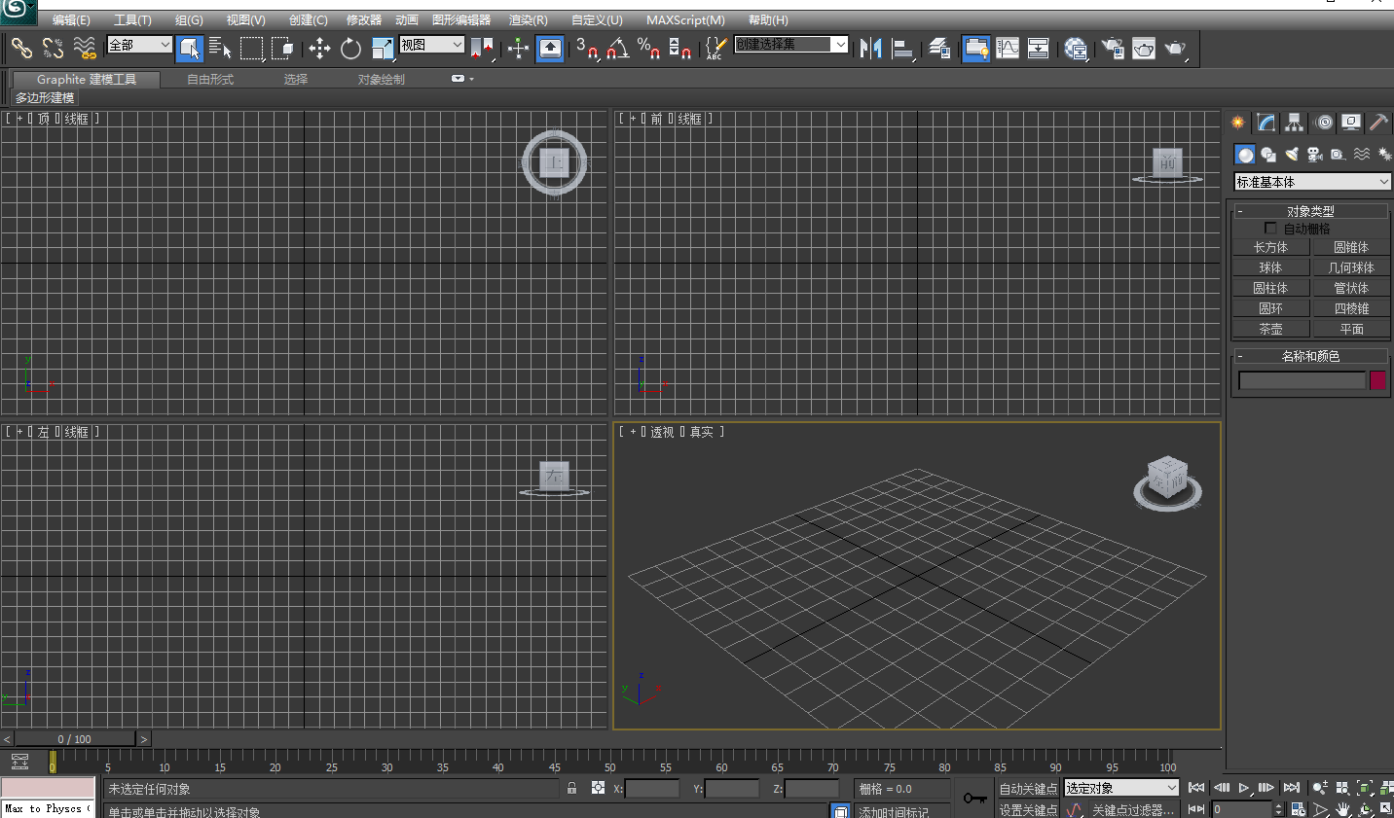The image size is (1394, 818).
Task: Activate the Select and Rotate tool
Action: [350, 48]
